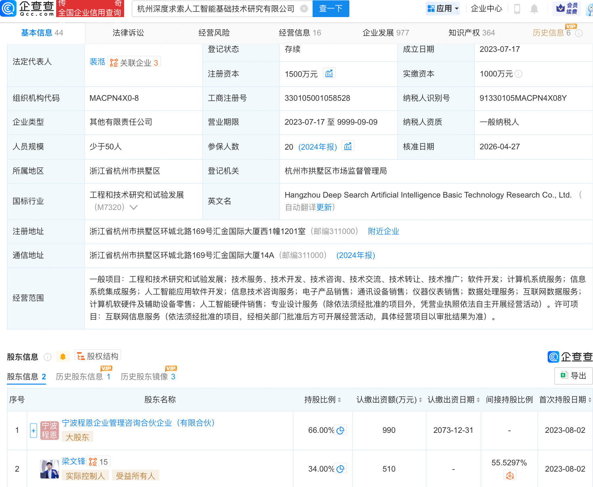The image size is (593, 487).
Task: Click the paid-in capital info icon
Action: (519, 74)
